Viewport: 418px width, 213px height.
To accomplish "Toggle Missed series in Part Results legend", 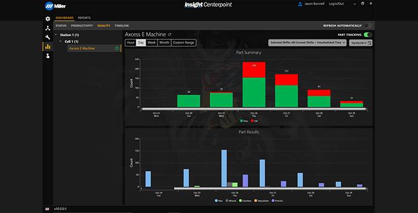I will coord(230,201).
